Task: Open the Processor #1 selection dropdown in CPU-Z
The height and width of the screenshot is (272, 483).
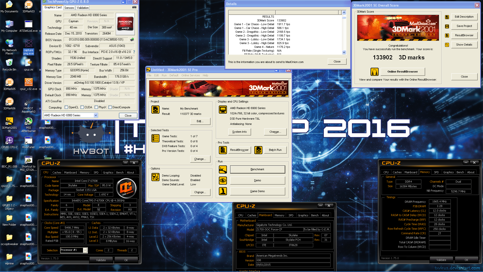Action: pos(85,250)
